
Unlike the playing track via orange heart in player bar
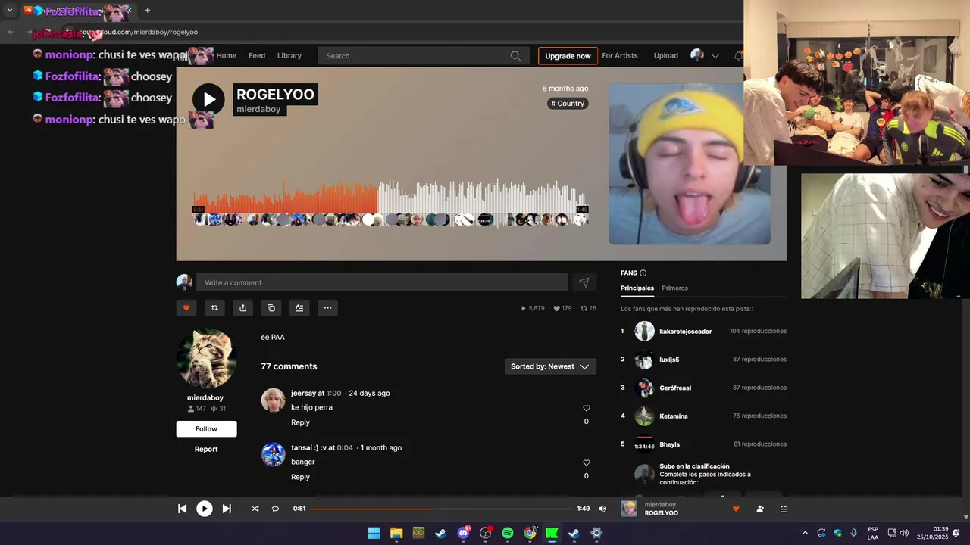coord(735,509)
